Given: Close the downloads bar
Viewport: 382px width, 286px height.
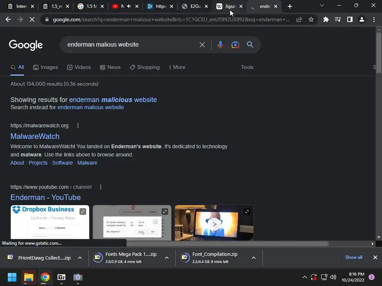Looking at the screenshot, I should [x=375, y=257].
